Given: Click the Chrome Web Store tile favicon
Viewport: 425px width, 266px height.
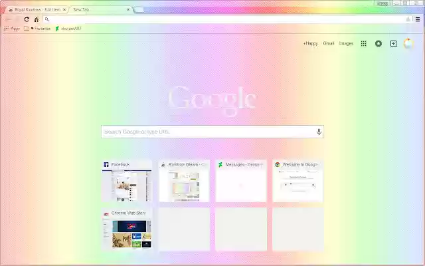Looking at the screenshot, I should (x=106, y=213).
